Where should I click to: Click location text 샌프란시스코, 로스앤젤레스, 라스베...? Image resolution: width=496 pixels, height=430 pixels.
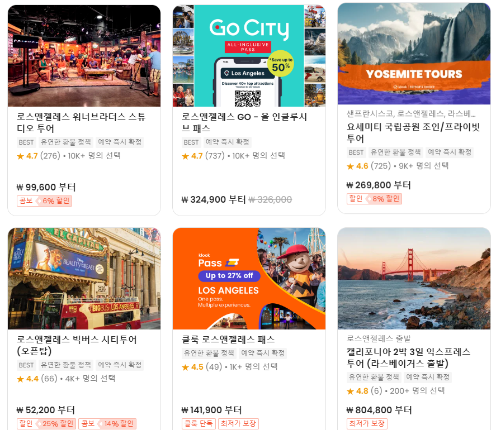pos(411,113)
